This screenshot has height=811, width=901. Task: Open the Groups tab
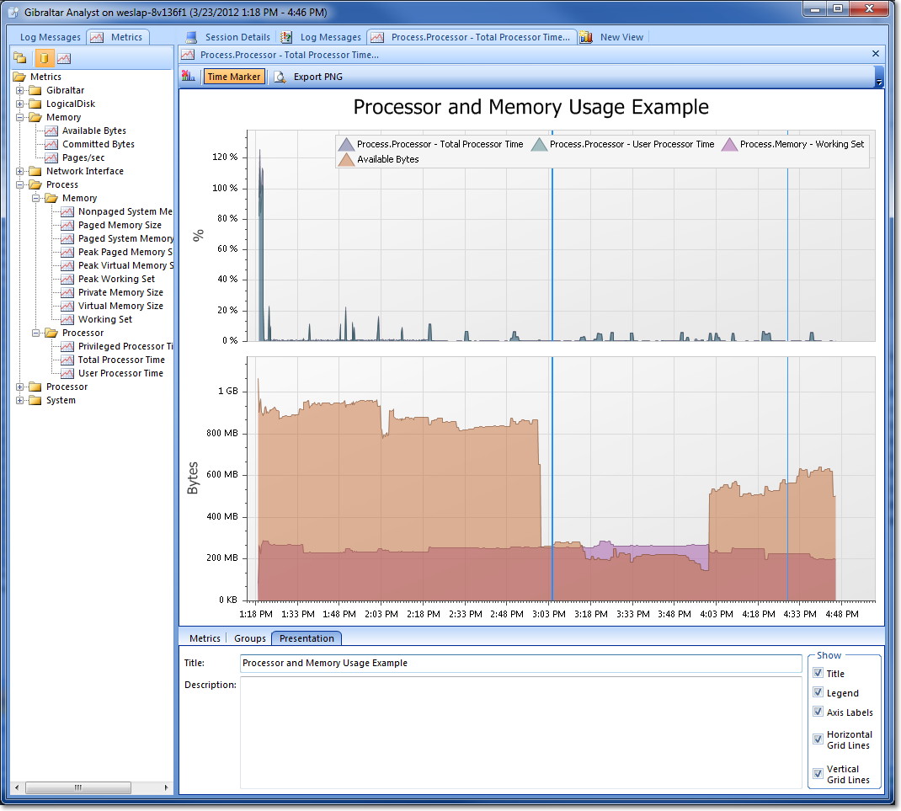[x=249, y=638]
